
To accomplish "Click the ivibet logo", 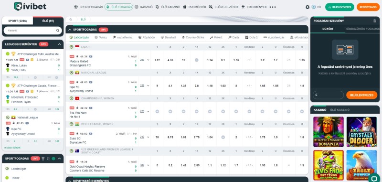I will click(x=30, y=6).
